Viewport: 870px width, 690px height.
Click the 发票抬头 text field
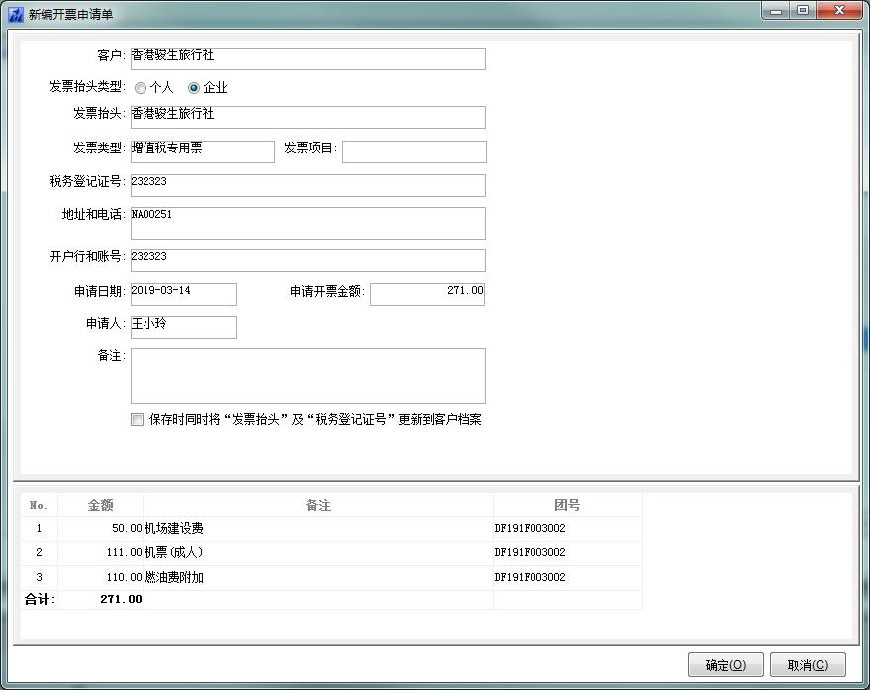coord(308,117)
